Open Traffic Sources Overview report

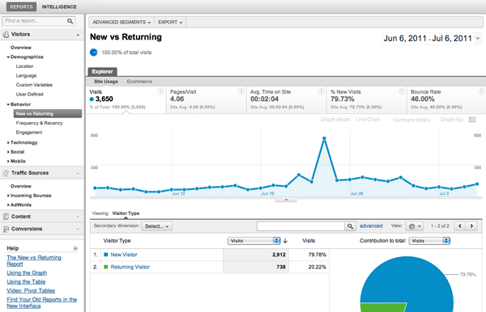pyautogui.click(x=21, y=186)
